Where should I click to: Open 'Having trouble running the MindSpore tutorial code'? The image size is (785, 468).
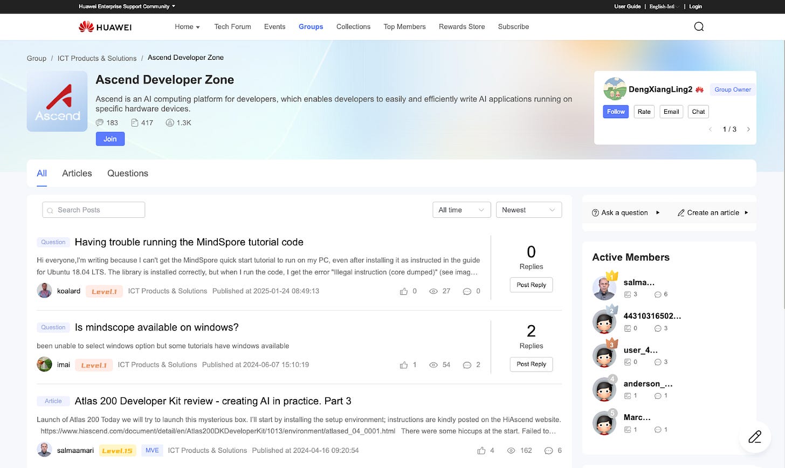(189, 242)
